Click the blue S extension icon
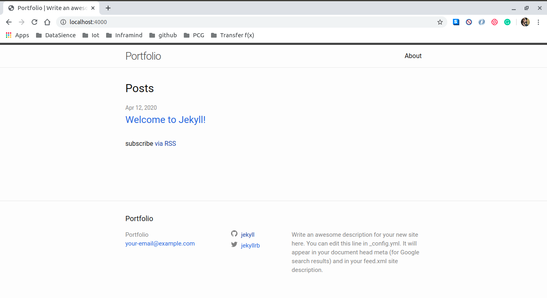The width and height of the screenshot is (547, 298). [x=456, y=22]
